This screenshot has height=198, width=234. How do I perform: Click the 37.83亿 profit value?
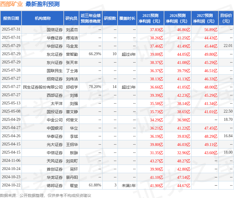coord(156,30)
